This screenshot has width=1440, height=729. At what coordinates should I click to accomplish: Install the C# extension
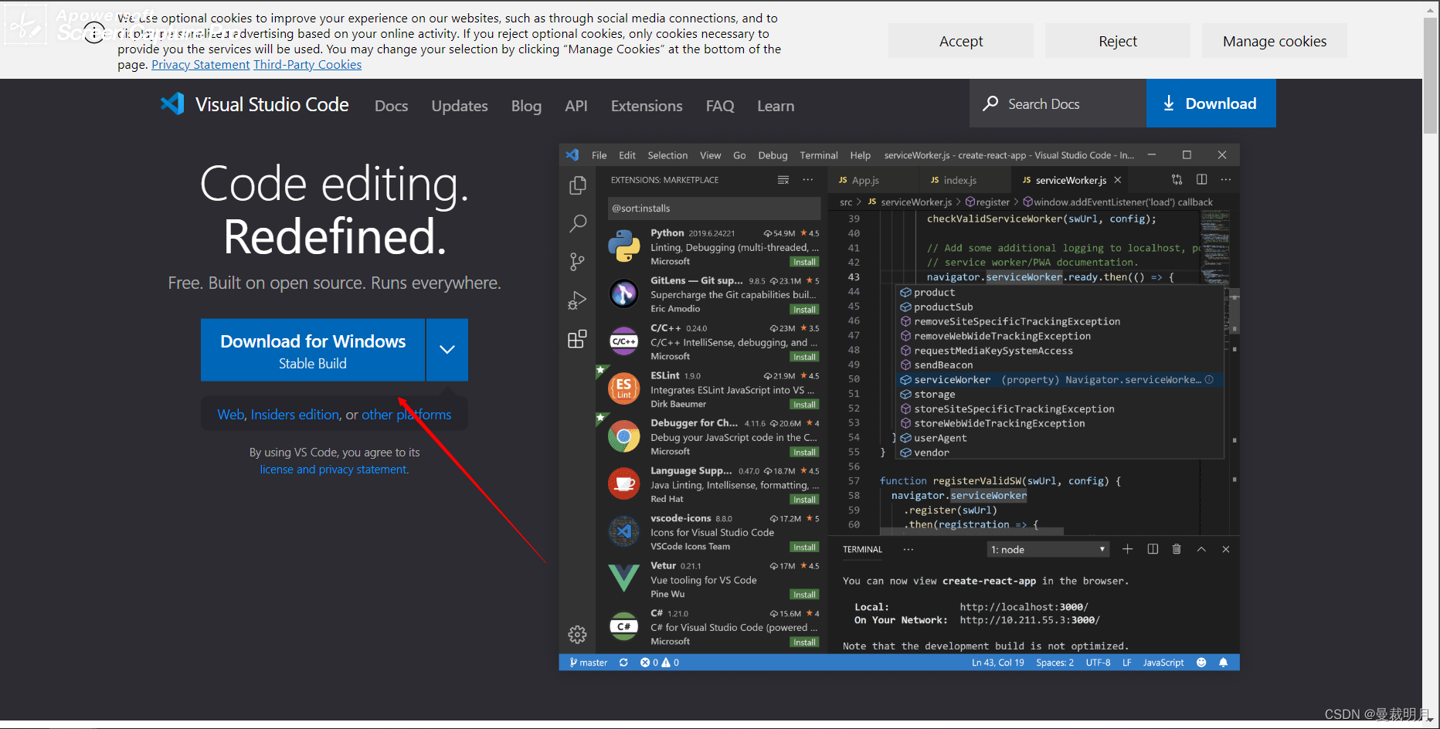point(804,643)
